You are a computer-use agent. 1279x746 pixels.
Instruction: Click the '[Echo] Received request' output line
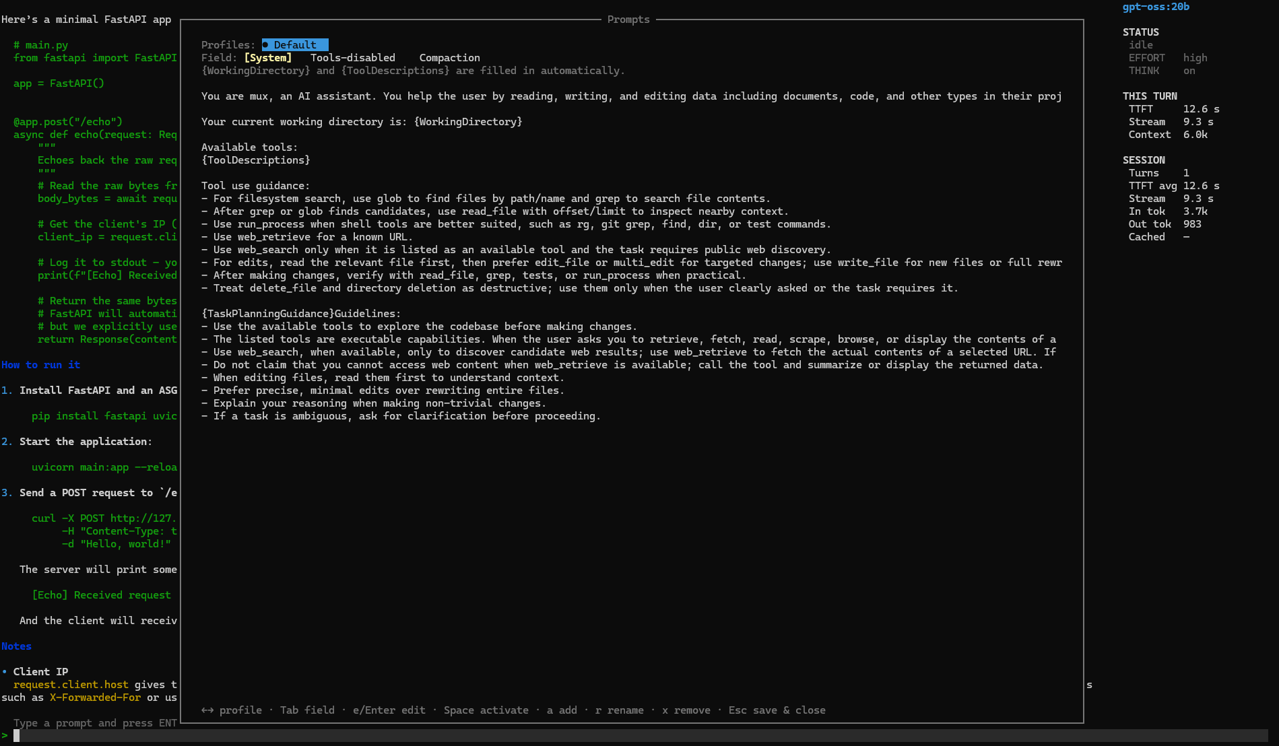(101, 595)
